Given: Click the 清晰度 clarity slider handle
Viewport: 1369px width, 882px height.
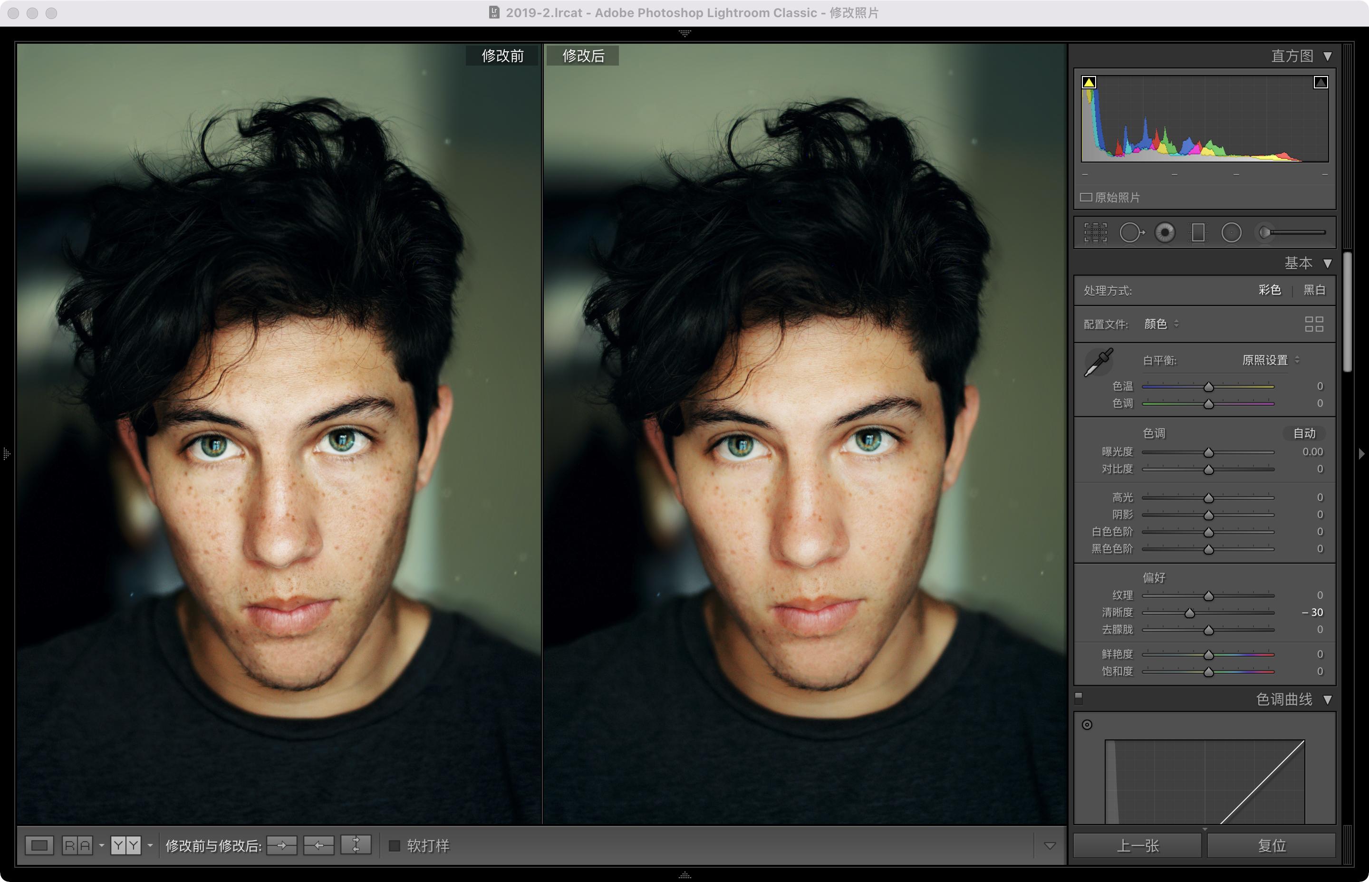Looking at the screenshot, I should 1190,614.
